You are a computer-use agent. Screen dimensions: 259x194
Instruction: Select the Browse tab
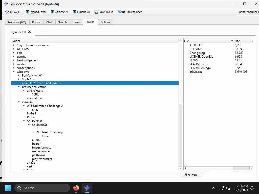[90, 22]
